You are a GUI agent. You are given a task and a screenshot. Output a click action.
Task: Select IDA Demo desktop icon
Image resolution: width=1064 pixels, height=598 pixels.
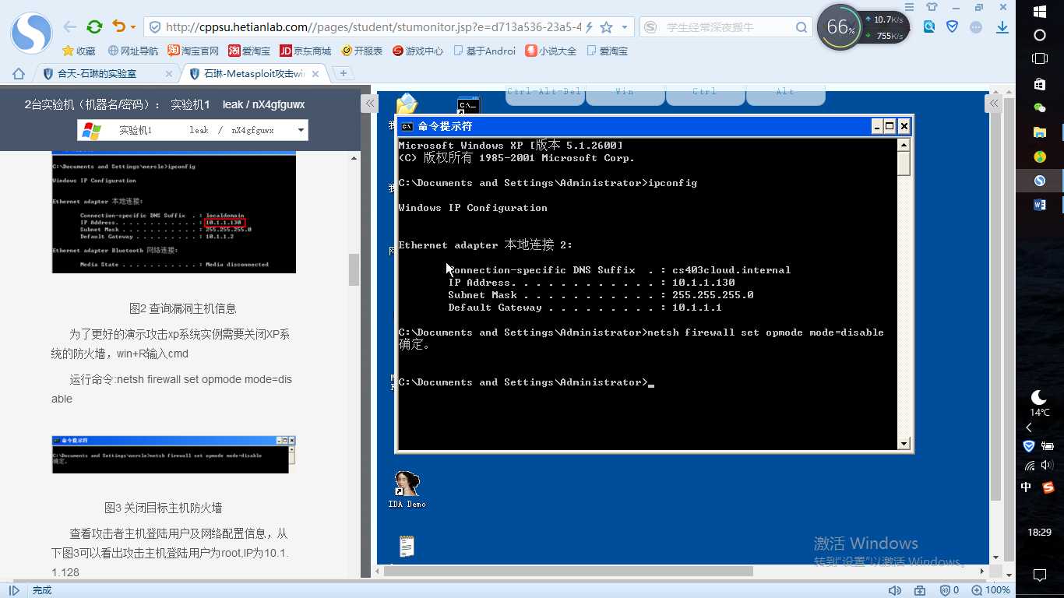click(x=407, y=490)
